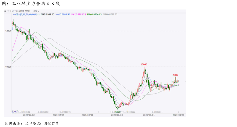Expand the MA组合 indicator settings dropdown
The width and height of the screenshot is (237, 127).
(x=39, y=14)
